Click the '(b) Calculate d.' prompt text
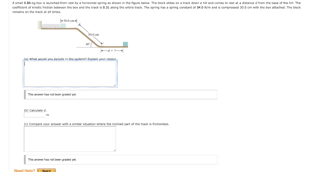This screenshot has height=172, width=310. [x=35, y=110]
